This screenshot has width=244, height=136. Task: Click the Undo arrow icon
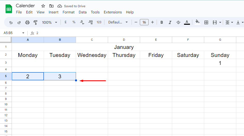tap(11, 22)
